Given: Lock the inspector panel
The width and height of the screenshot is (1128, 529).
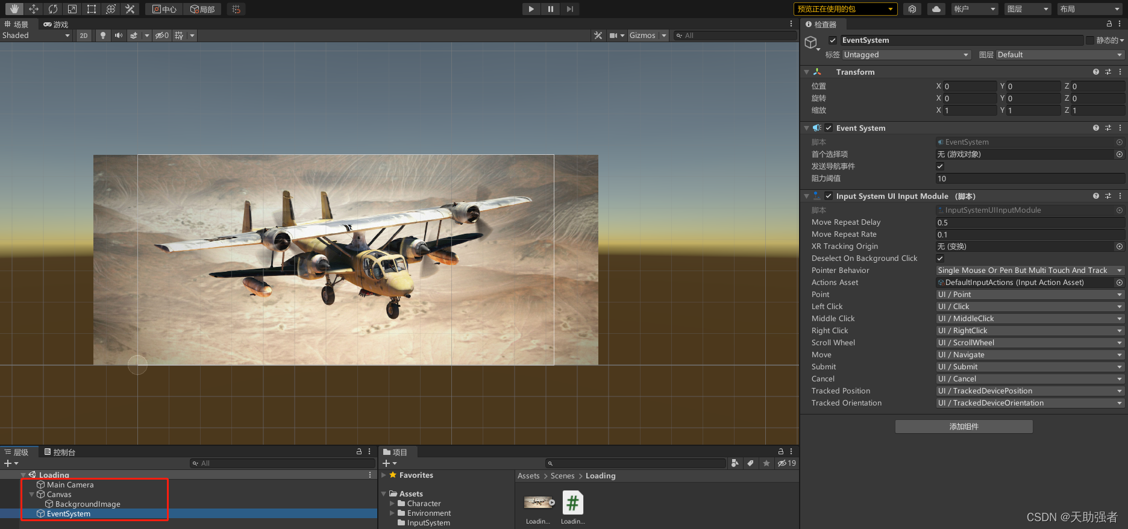Looking at the screenshot, I should coord(1109,24).
